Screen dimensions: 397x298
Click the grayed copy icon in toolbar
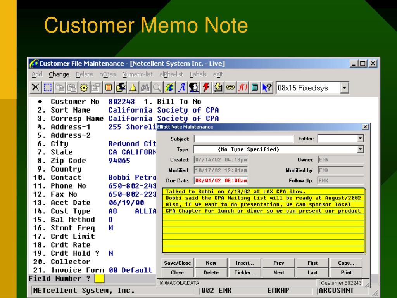pos(60,87)
